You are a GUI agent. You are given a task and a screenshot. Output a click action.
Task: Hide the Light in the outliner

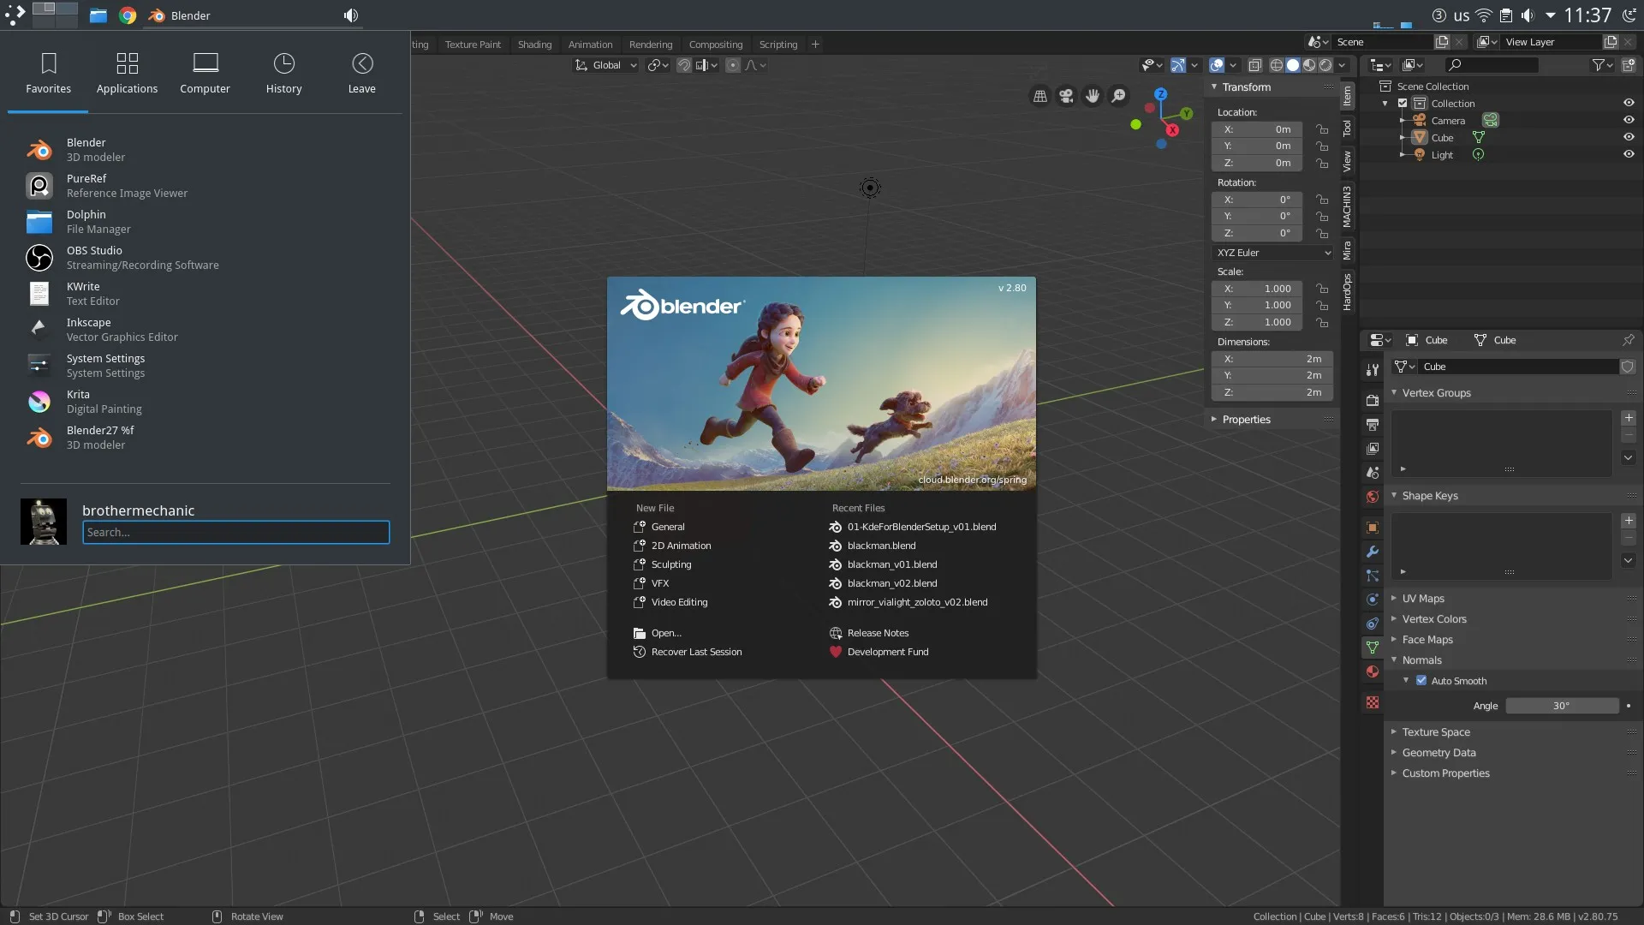point(1629,154)
